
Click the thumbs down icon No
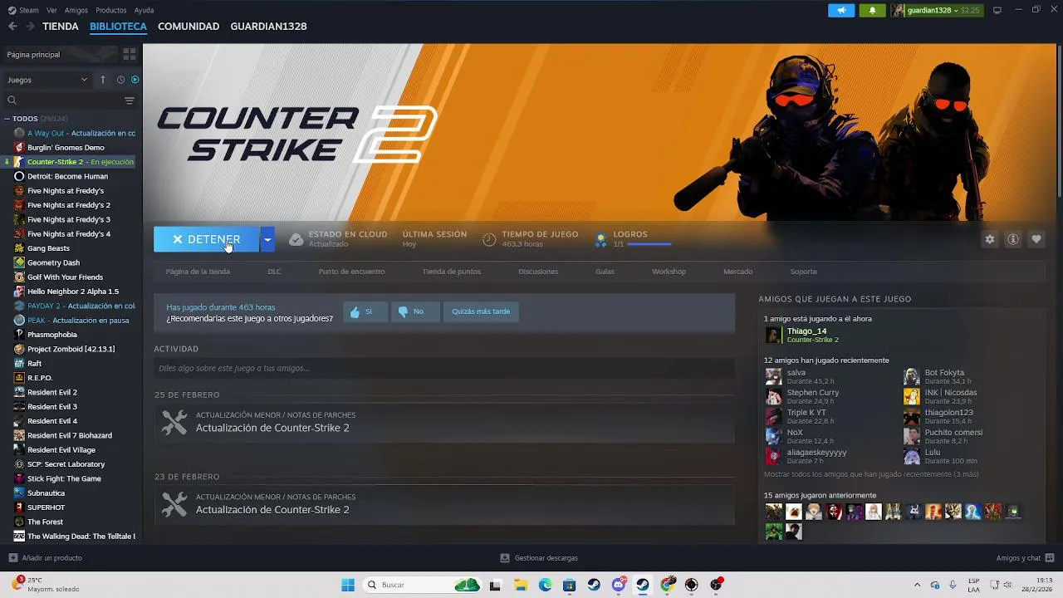(404, 311)
